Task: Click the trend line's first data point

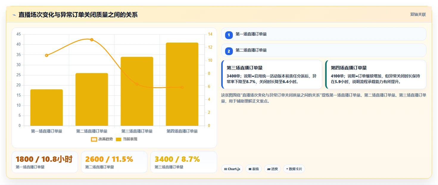Action: (x=46, y=55)
